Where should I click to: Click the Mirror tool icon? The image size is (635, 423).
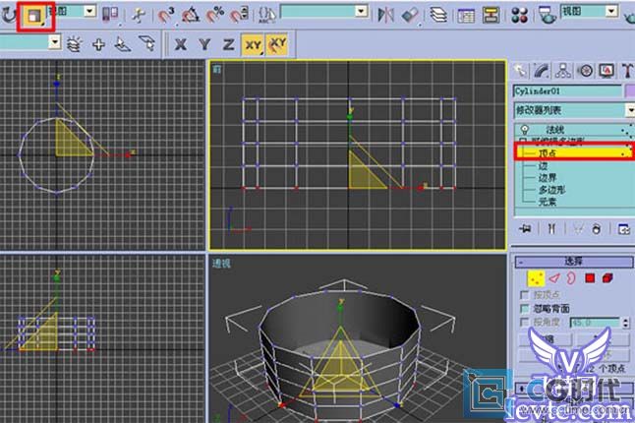(x=385, y=15)
